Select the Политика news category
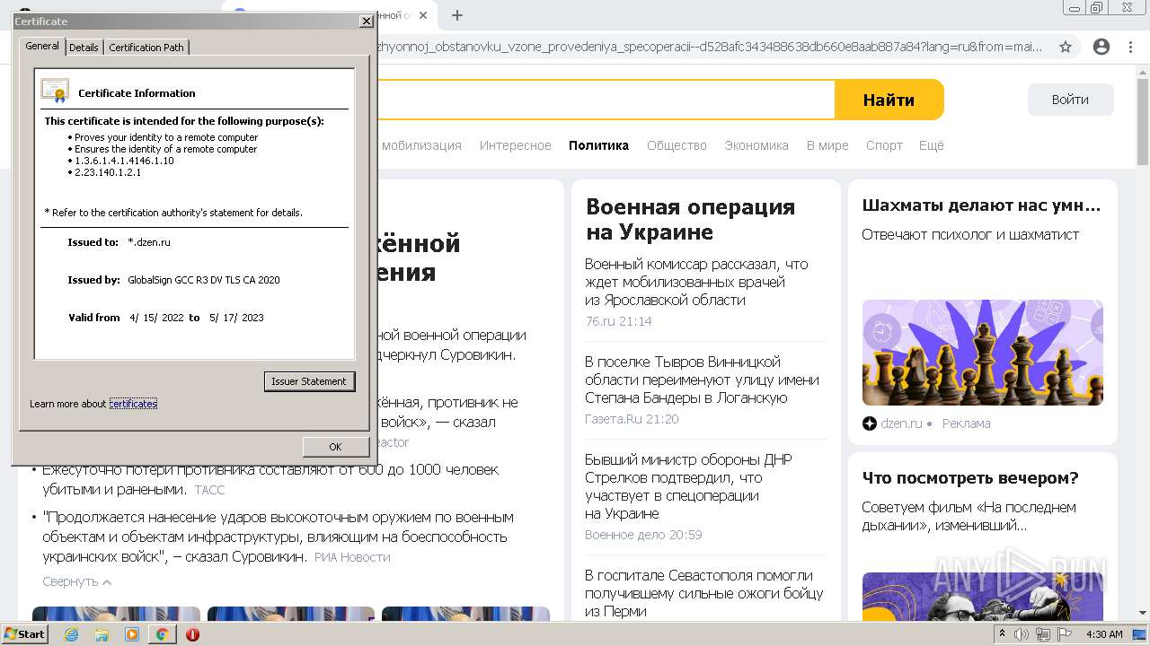 click(x=598, y=145)
